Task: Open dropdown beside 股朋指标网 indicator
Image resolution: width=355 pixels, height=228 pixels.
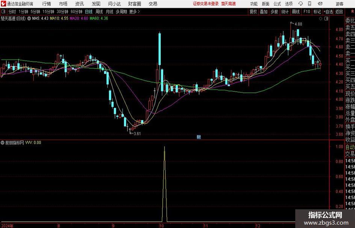Action: click(3, 143)
